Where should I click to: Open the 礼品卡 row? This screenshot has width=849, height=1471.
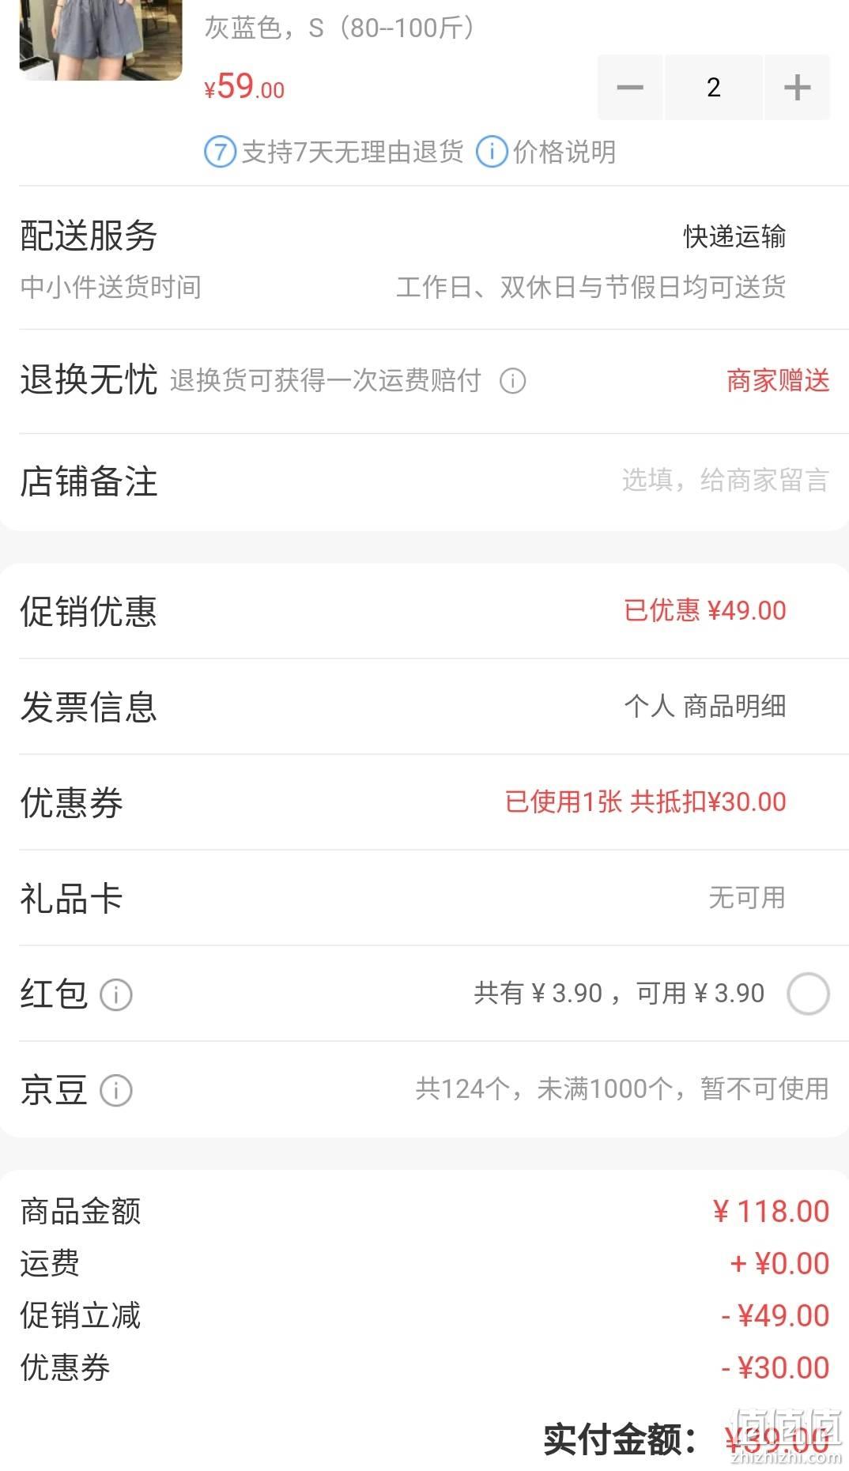(424, 898)
